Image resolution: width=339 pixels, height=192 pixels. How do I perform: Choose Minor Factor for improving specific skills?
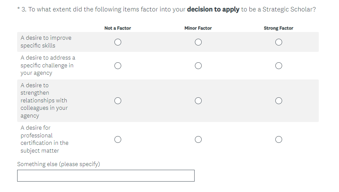click(x=198, y=42)
